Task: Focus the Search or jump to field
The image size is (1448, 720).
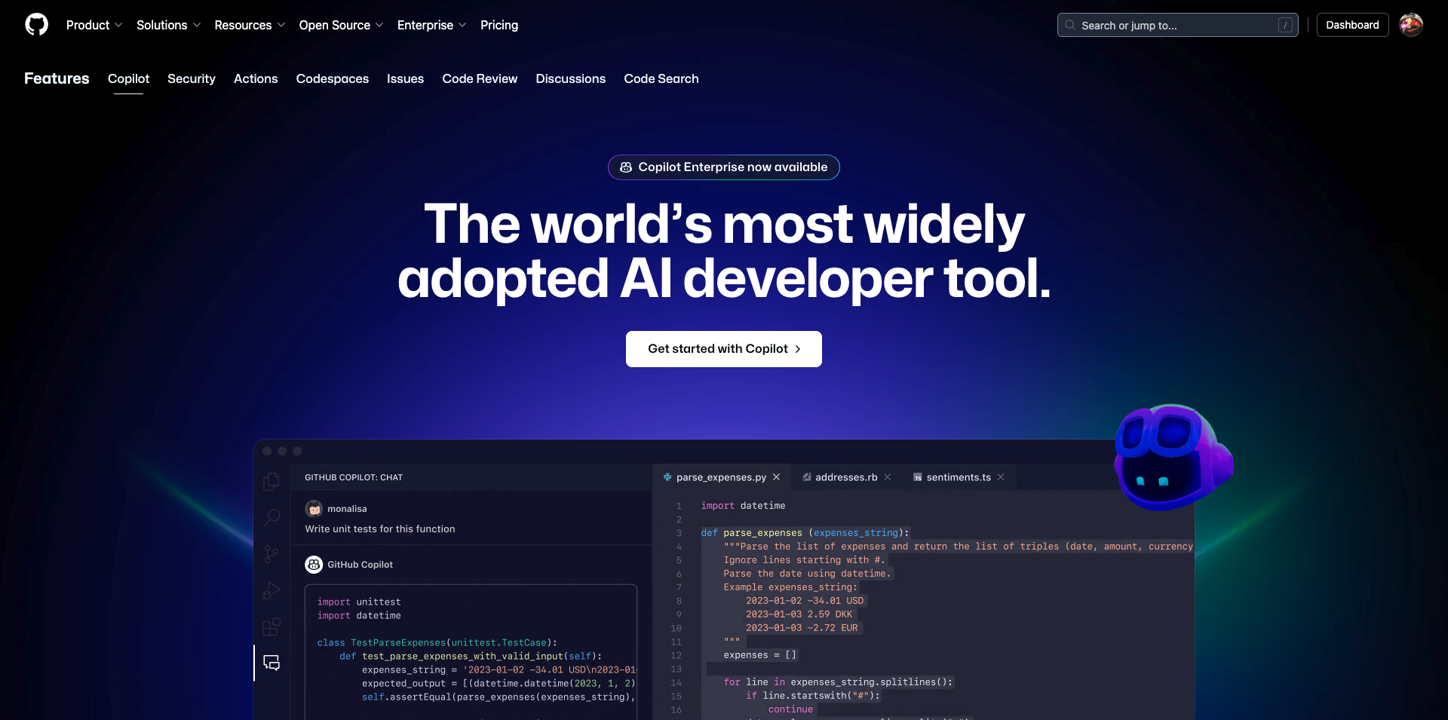Action: coord(1177,25)
